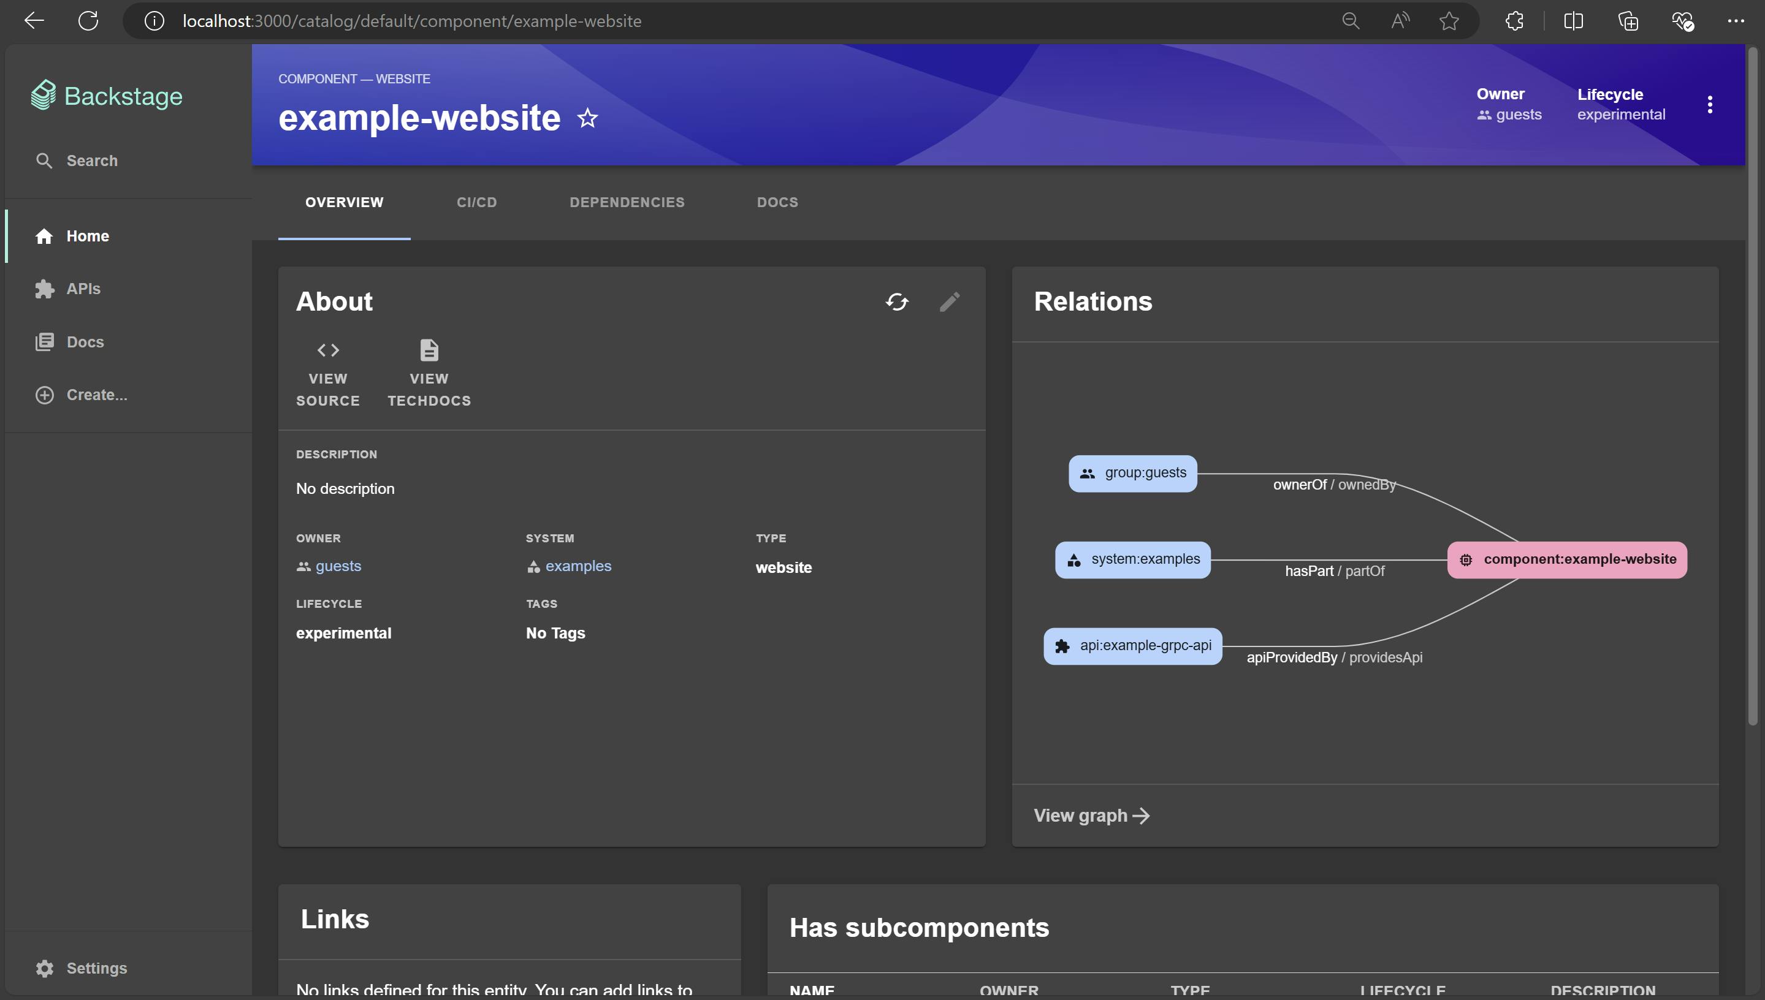Click the ownerOf / ownedBy edge label
The height and width of the screenshot is (1000, 1765).
(x=1334, y=485)
